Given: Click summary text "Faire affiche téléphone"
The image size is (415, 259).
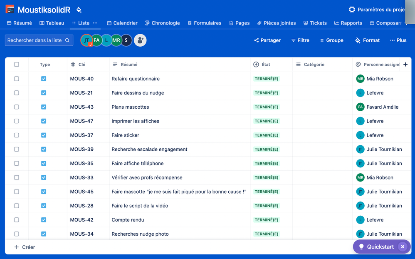Looking at the screenshot, I should (x=137, y=163).
